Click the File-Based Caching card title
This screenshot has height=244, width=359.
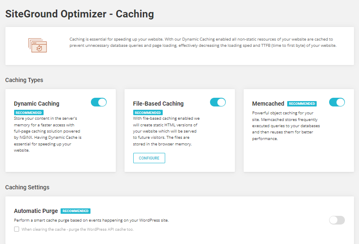point(158,104)
